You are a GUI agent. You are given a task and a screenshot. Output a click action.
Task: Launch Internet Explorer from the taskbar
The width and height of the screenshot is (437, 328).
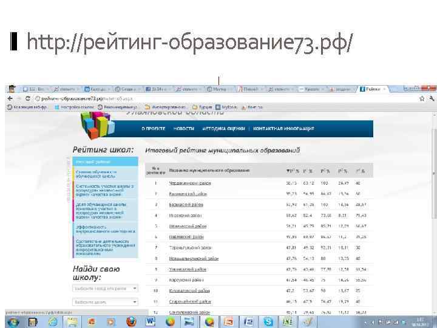tap(53, 322)
